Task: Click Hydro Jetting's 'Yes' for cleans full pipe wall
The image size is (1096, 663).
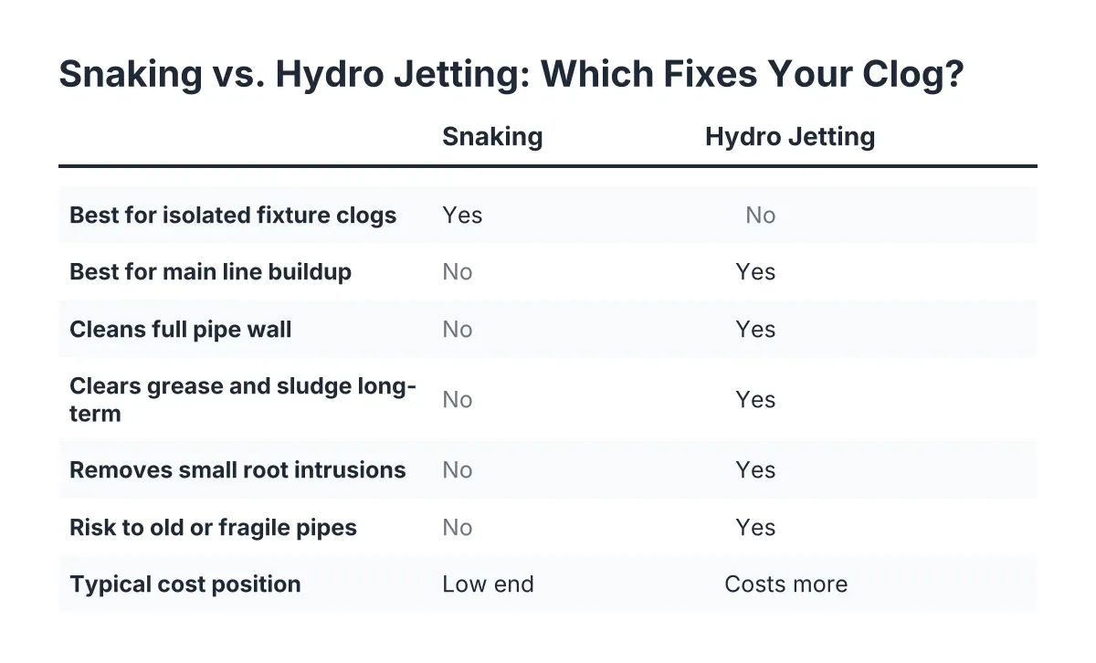Action: (756, 330)
